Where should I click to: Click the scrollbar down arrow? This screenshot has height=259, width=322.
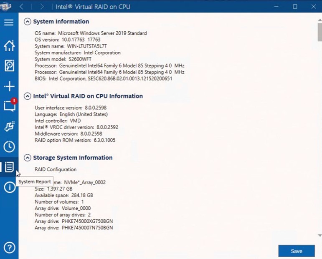[320, 235]
